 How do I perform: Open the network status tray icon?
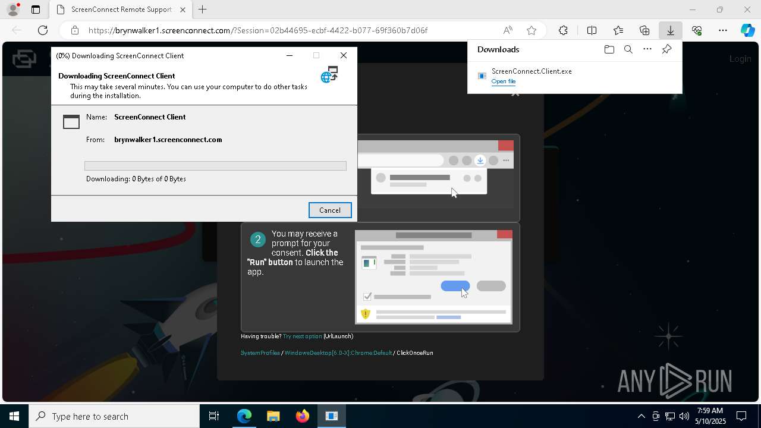(x=670, y=416)
